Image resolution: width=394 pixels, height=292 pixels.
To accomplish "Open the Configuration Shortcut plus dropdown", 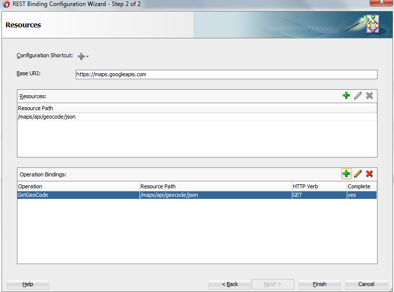I will (83, 56).
